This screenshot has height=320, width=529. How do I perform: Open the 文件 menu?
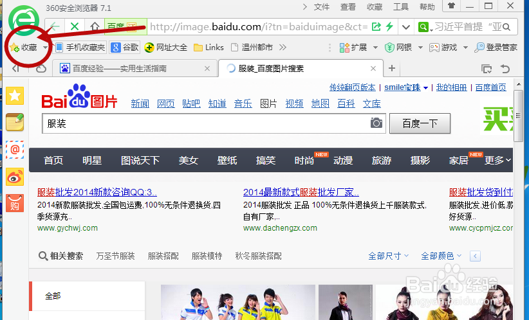click(x=321, y=7)
